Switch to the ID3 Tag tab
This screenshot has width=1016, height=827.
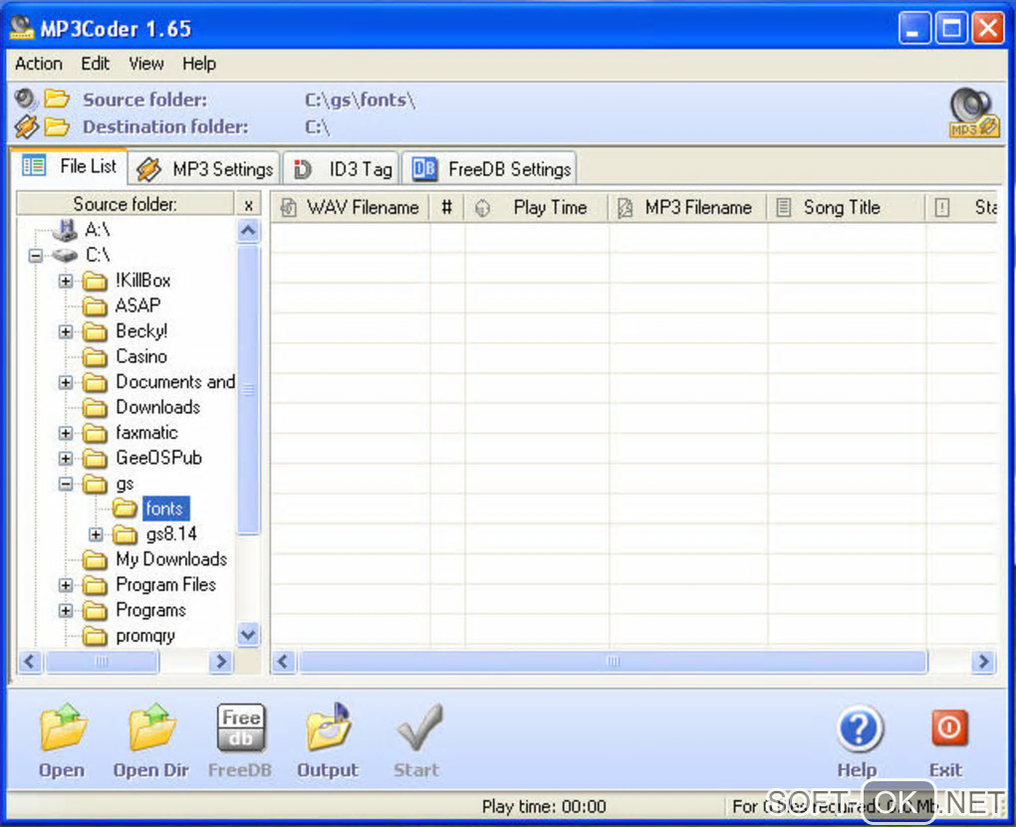[x=342, y=169]
